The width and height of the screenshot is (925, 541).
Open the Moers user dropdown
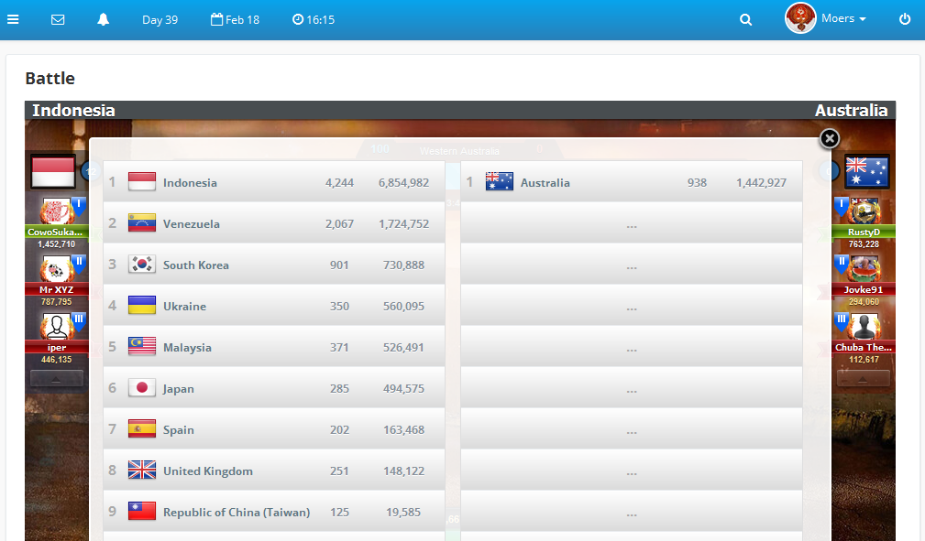click(843, 18)
